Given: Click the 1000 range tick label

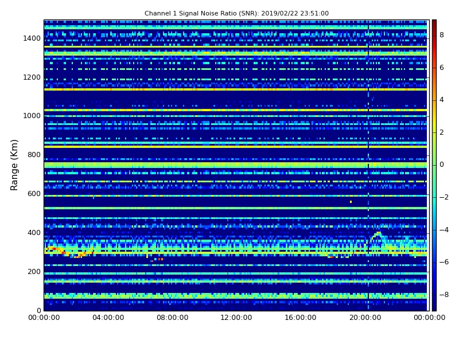Looking at the screenshot, I should point(32,116).
